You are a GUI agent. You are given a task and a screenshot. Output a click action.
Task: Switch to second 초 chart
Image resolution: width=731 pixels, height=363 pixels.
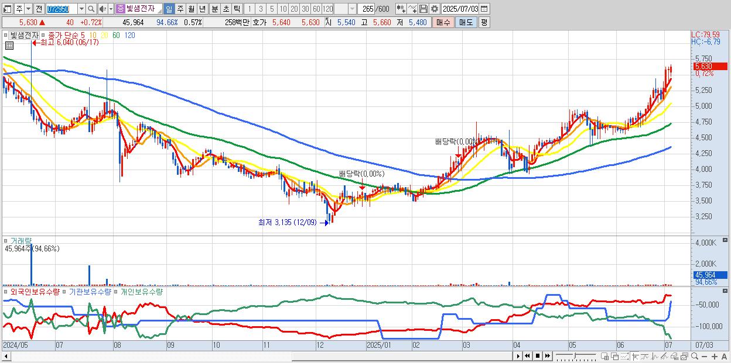(x=226, y=9)
